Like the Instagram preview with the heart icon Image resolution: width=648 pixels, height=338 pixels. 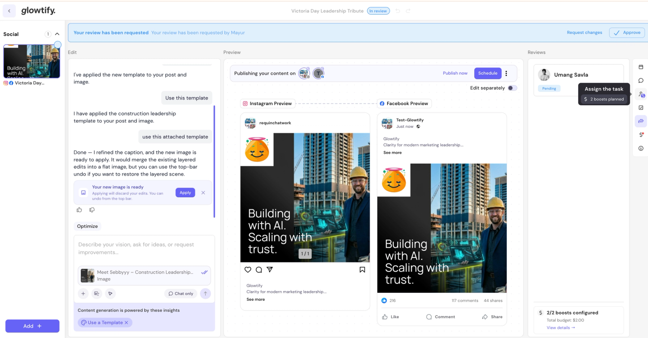click(x=248, y=270)
